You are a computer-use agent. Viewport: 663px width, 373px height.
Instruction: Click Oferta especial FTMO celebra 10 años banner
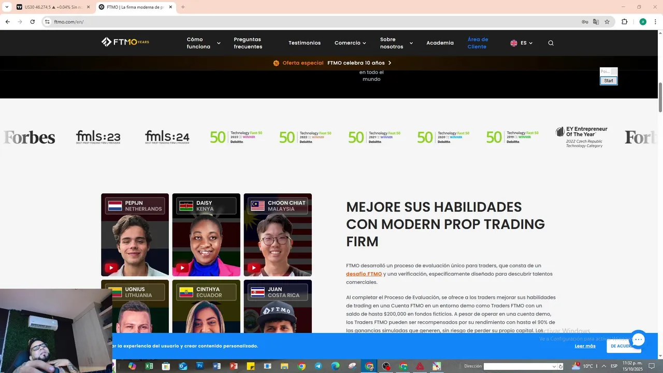tap(332, 63)
